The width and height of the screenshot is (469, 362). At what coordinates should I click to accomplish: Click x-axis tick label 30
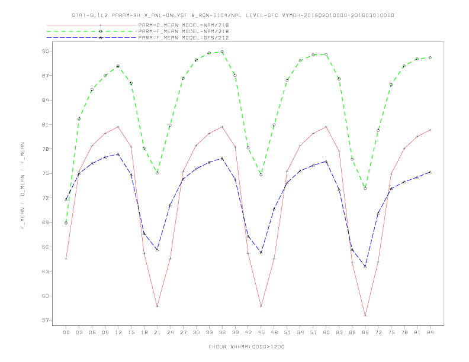click(196, 332)
